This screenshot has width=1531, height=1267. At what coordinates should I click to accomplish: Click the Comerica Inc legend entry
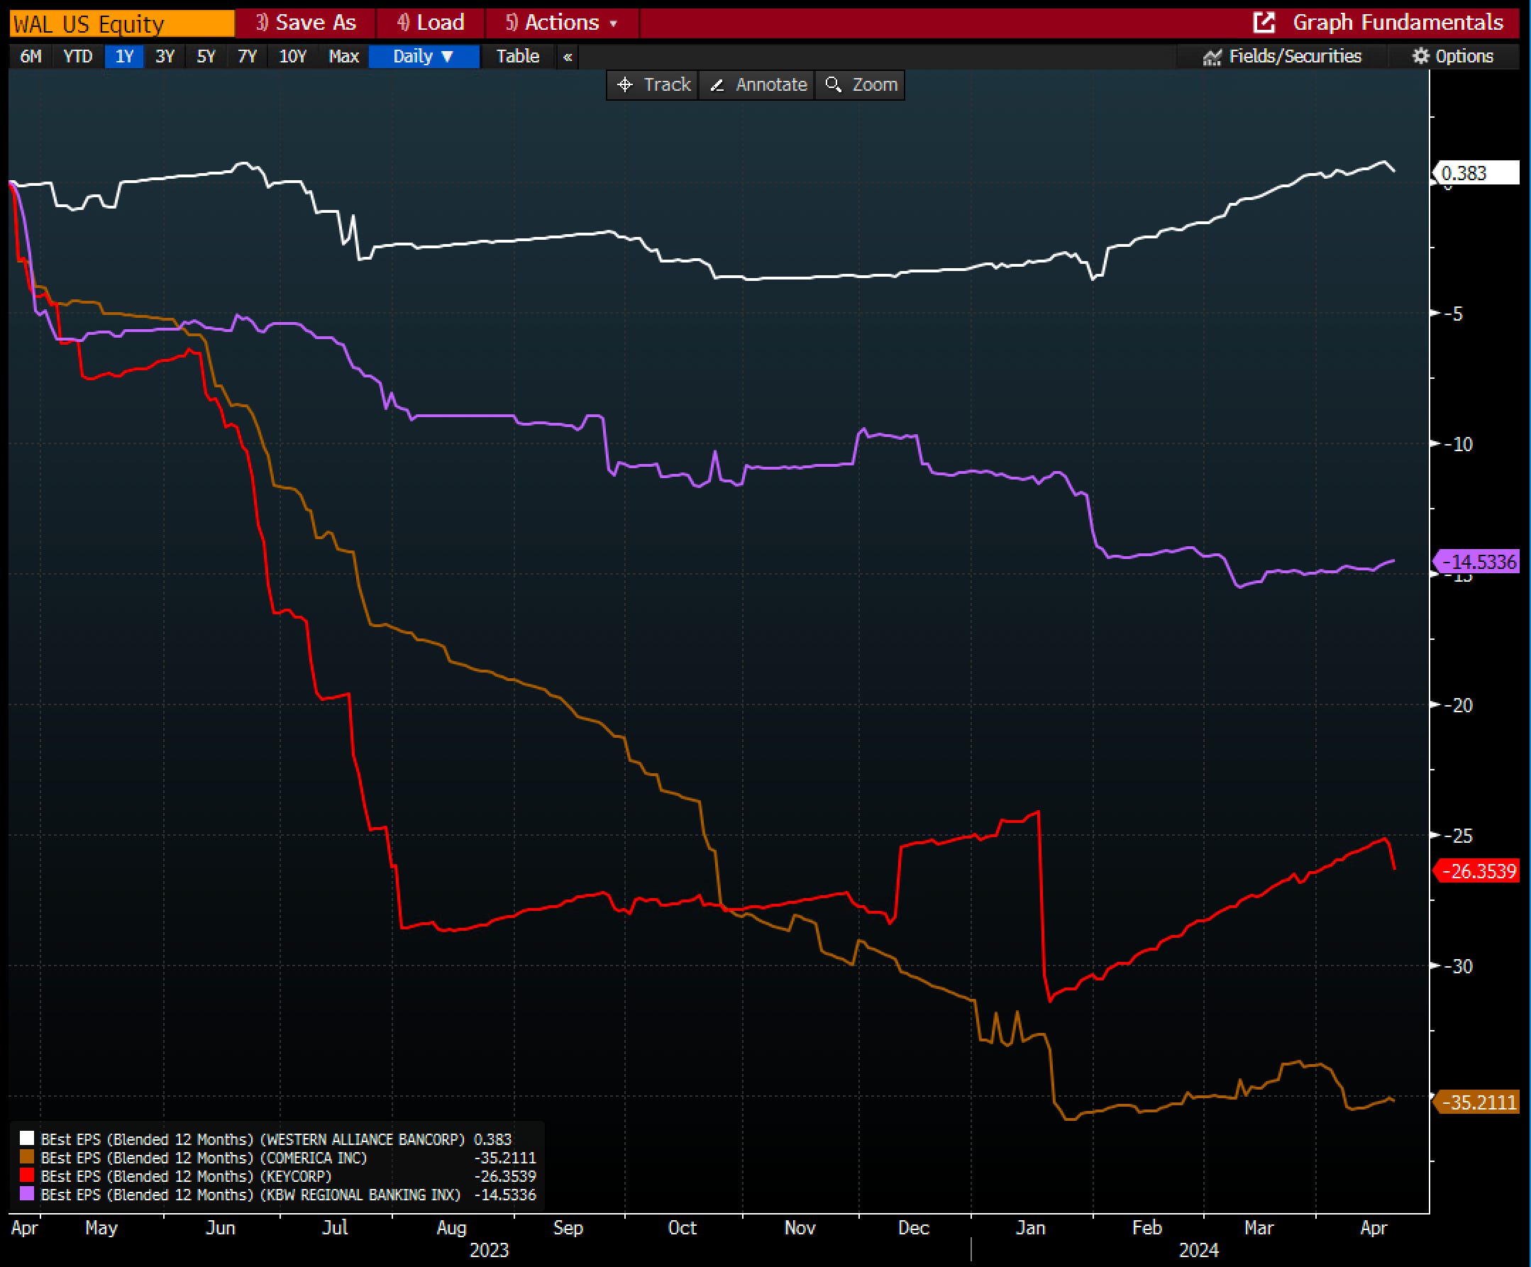pos(278,1158)
